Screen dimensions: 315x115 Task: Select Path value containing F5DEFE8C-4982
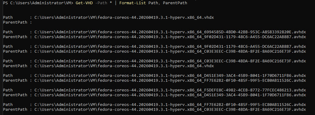point(170,90)
